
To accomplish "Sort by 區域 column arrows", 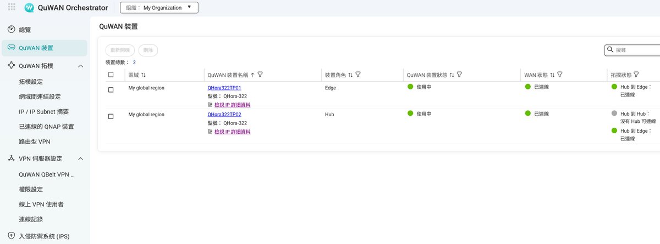I will pos(144,75).
